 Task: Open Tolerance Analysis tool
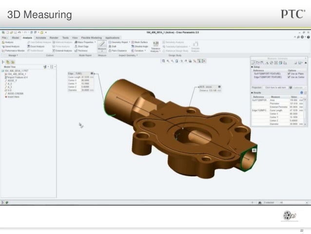point(156,47)
